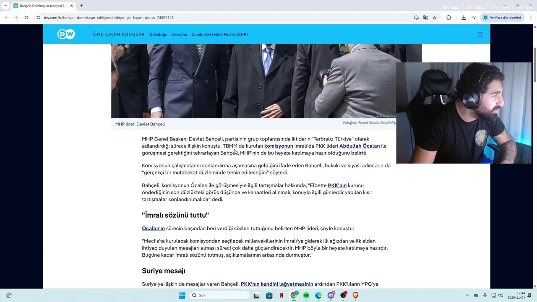Click the widgets icon at taskbar left
The width and height of the screenshot is (537, 302).
[x=9, y=295]
